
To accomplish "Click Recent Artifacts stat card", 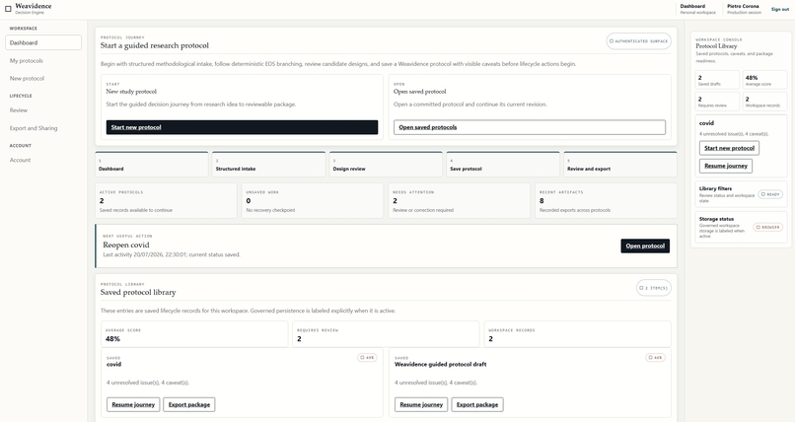I will [606, 200].
